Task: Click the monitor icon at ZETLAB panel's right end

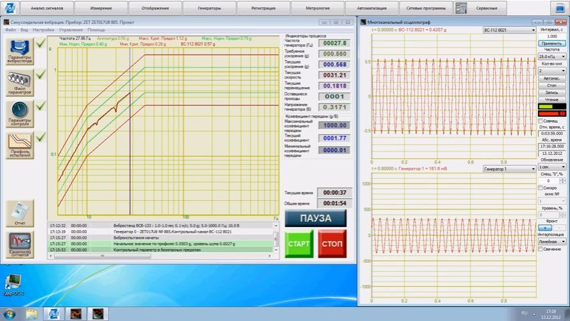Action: pyautogui.click(x=559, y=8)
